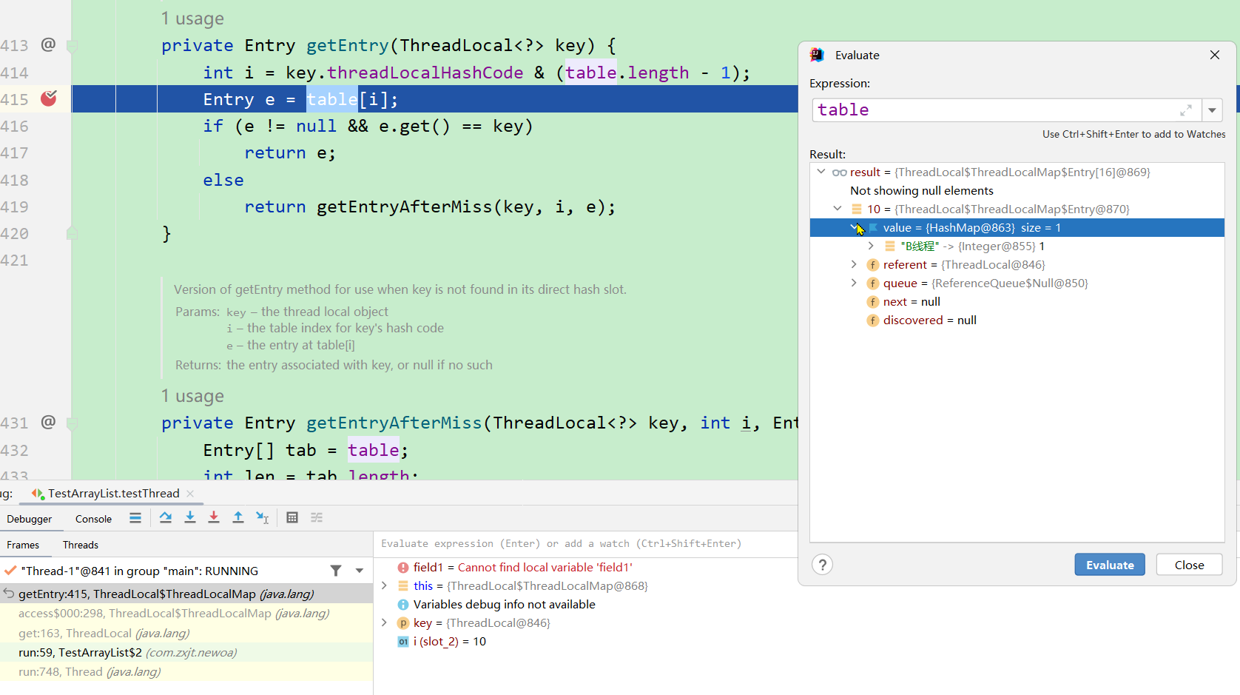Click the evaluate expression or add watch field
Viewport: 1240px width, 695px height.
(x=584, y=544)
